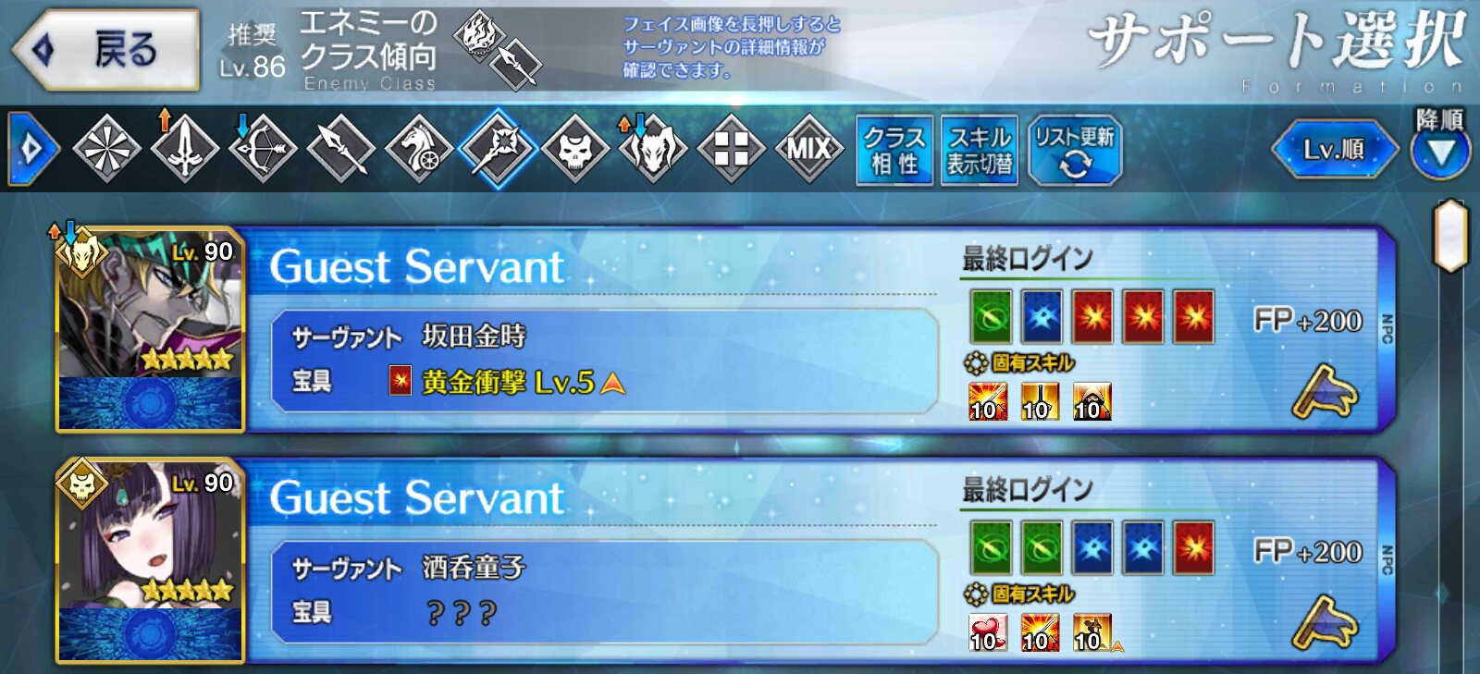
Task: Choose the 坂田金時 Guest Servant portrait
Action: click(151, 330)
